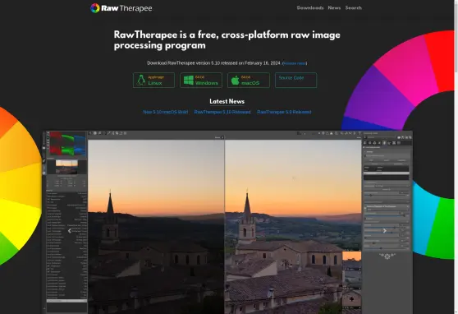Open the Downloads menu item

pyautogui.click(x=310, y=8)
